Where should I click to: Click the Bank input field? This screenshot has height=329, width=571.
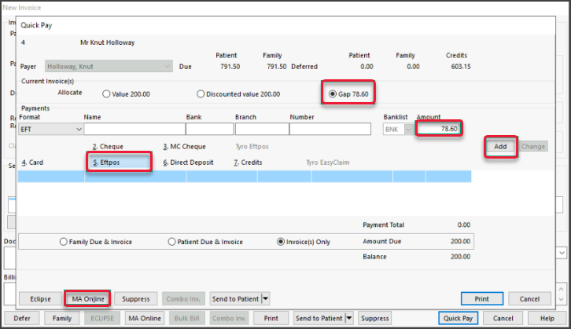(210, 129)
